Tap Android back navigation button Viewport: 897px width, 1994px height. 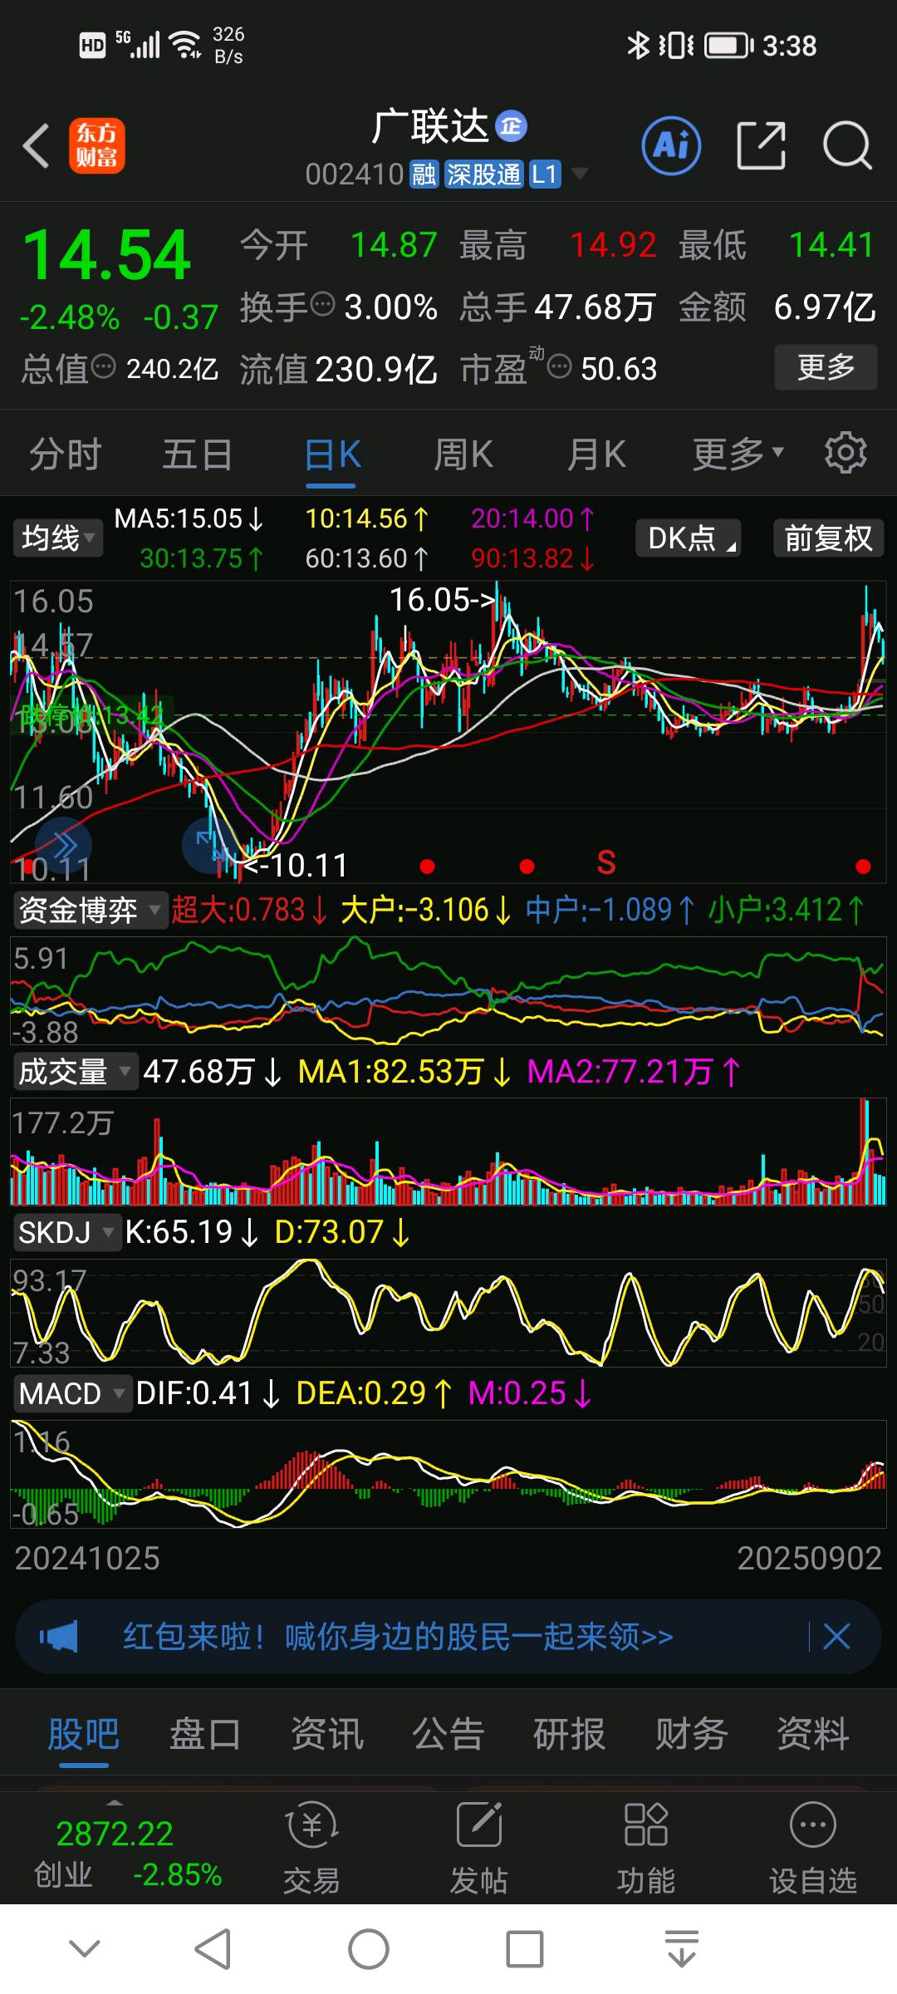[x=213, y=1948]
